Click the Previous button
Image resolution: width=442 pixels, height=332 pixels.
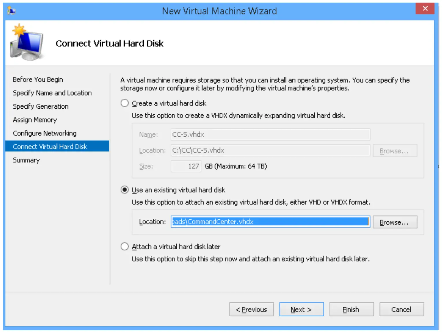click(x=251, y=309)
